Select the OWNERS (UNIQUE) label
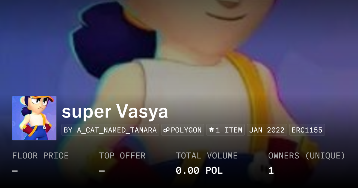Screen dimensions: 358x188 307,156
